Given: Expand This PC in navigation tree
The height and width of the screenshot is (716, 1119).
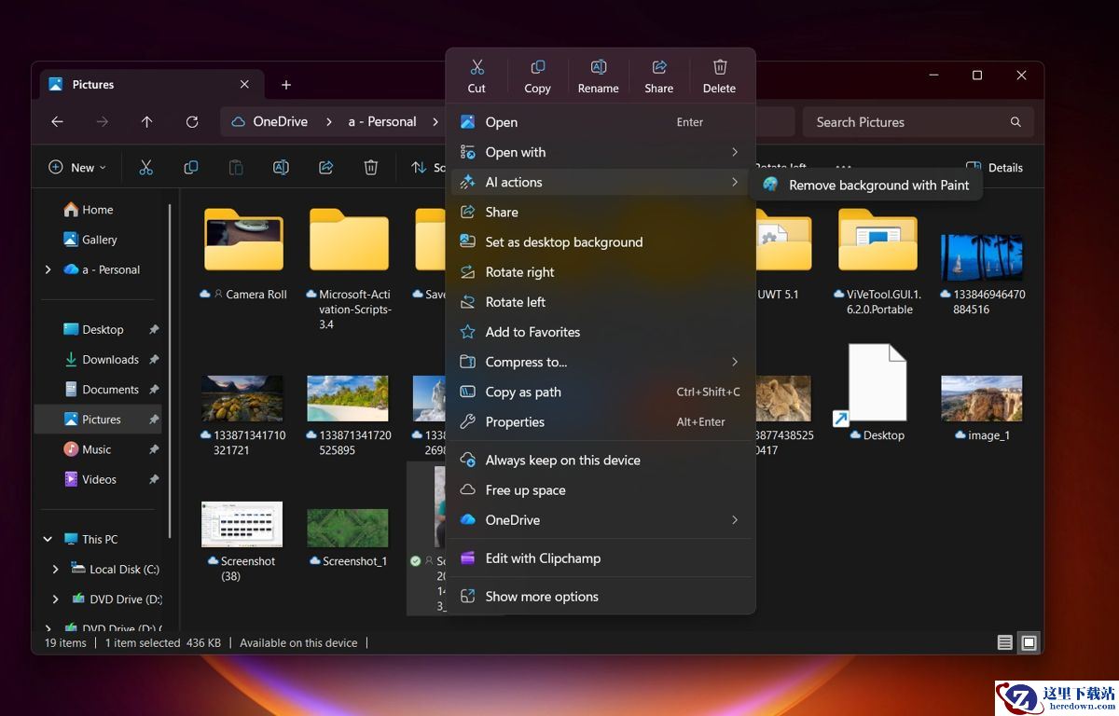Looking at the screenshot, I should [x=48, y=539].
